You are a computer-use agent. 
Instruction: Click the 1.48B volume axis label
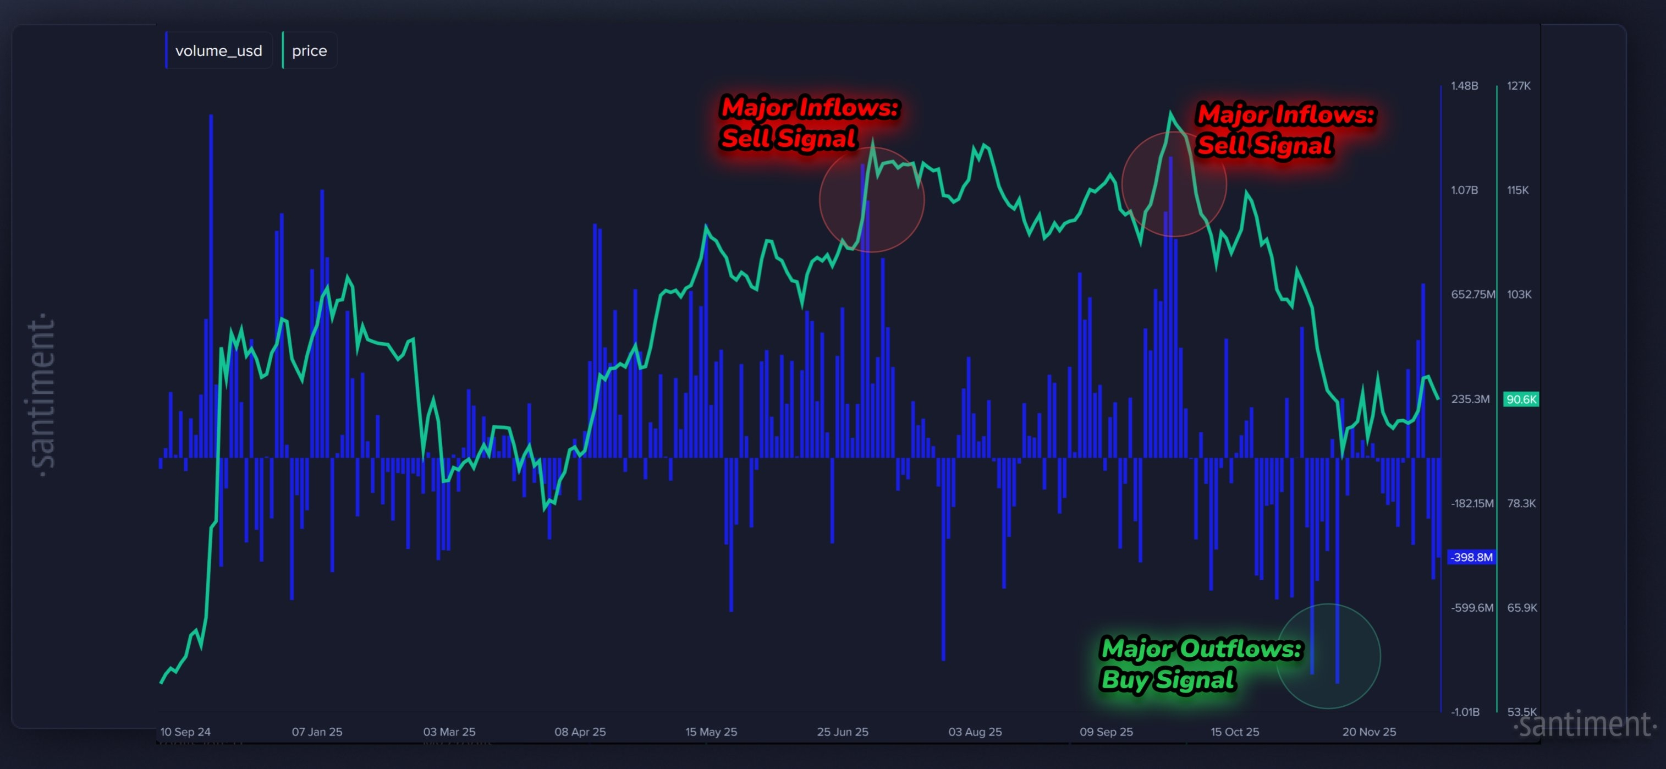pos(1464,85)
